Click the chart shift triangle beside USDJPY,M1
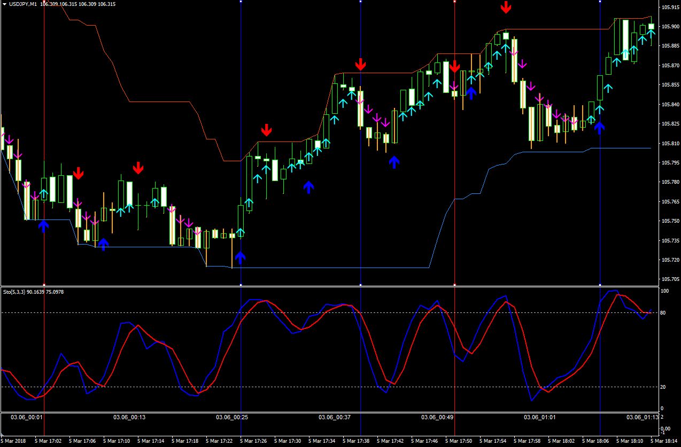Image resolution: width=681 pixels, height=447 pixels. click(x=5, y=4)
